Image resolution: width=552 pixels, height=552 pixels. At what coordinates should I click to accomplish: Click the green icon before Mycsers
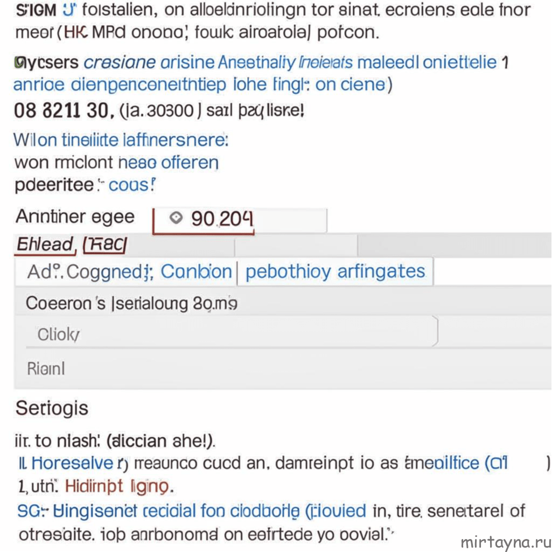pos(18,62)
